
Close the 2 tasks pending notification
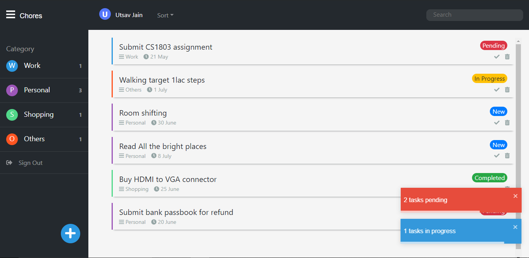515,196
